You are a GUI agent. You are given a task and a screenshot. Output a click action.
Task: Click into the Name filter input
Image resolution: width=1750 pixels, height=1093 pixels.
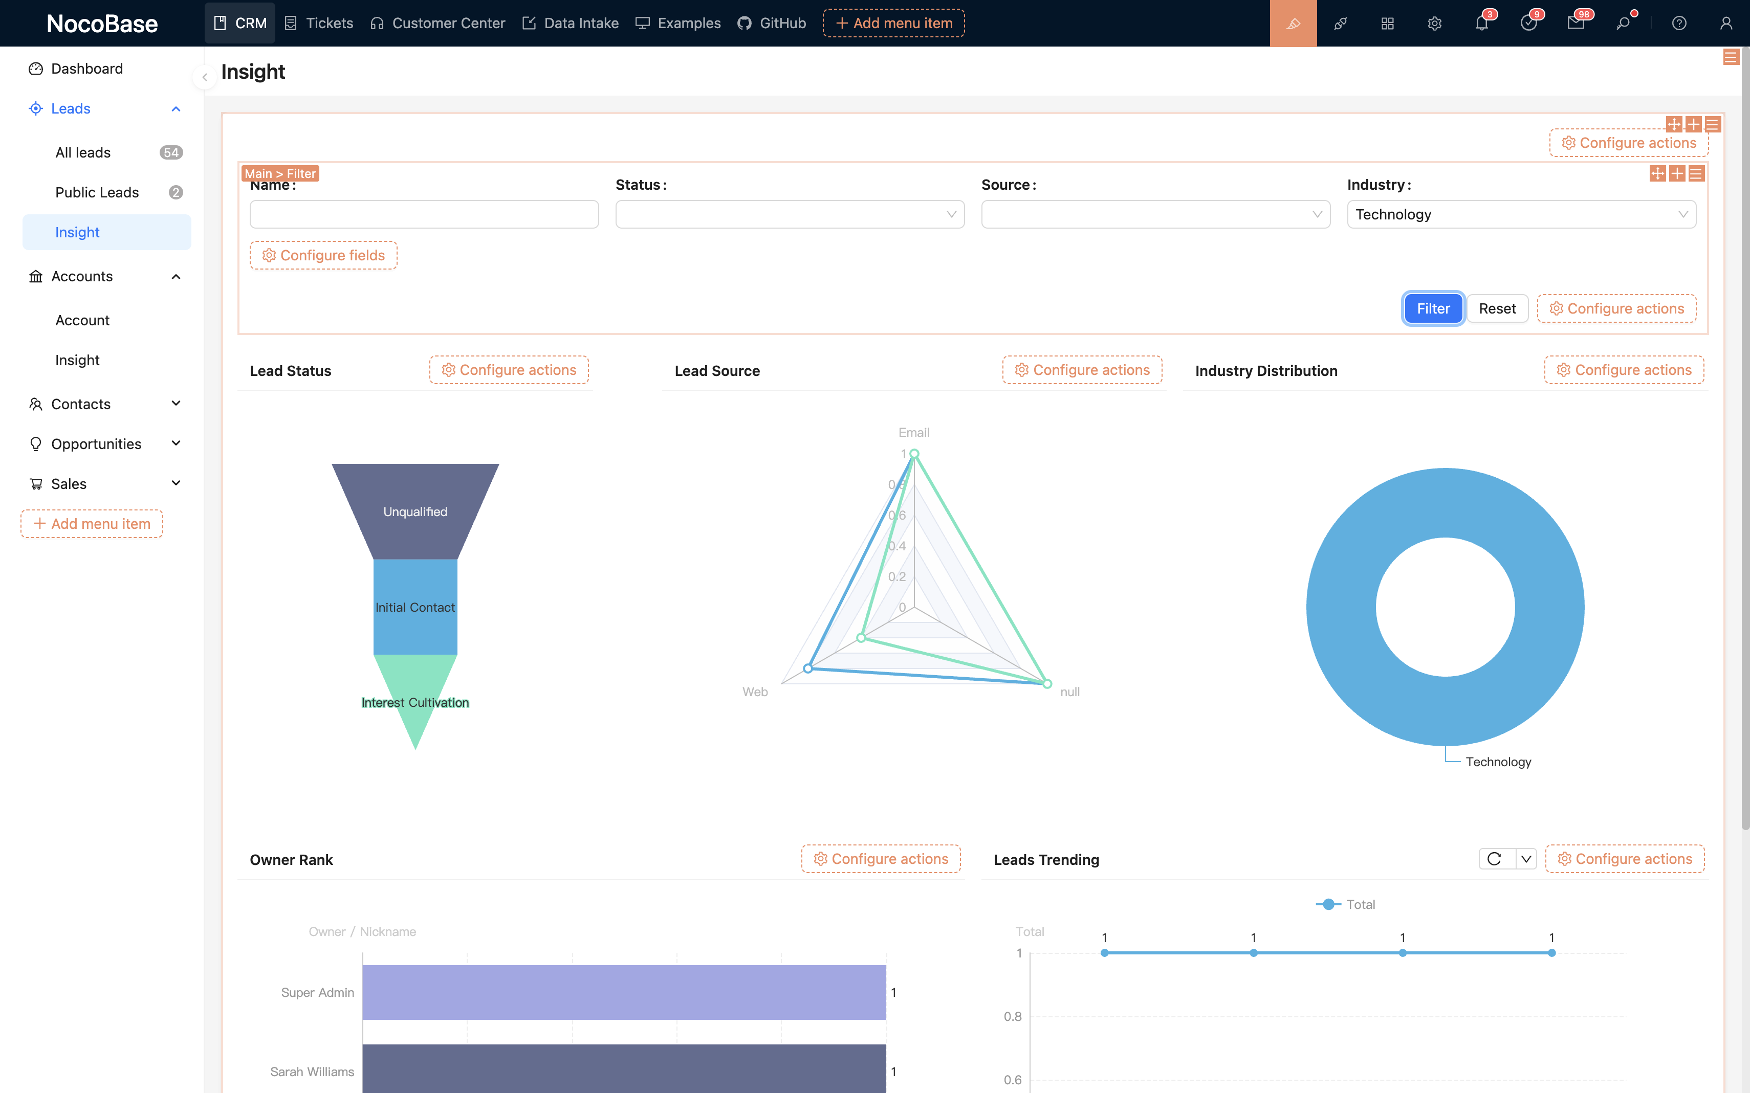(424, 215)
